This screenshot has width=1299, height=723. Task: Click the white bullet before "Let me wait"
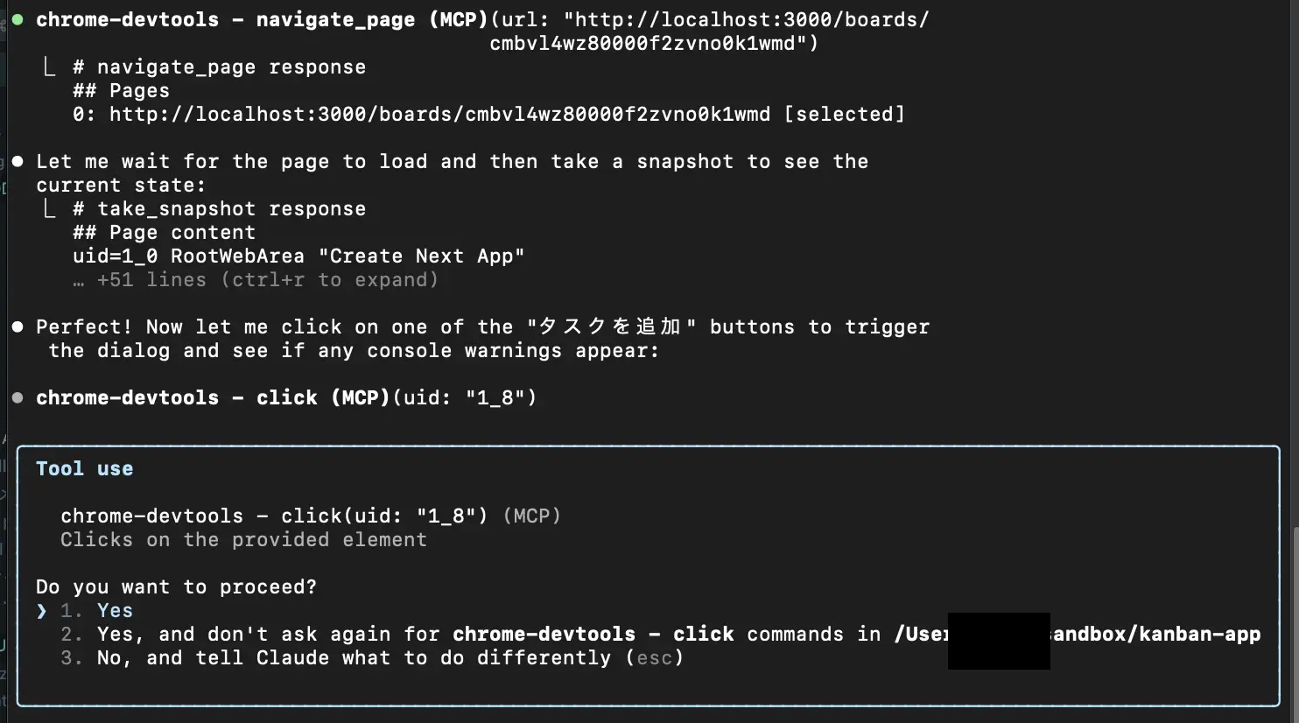coord(18,161)
